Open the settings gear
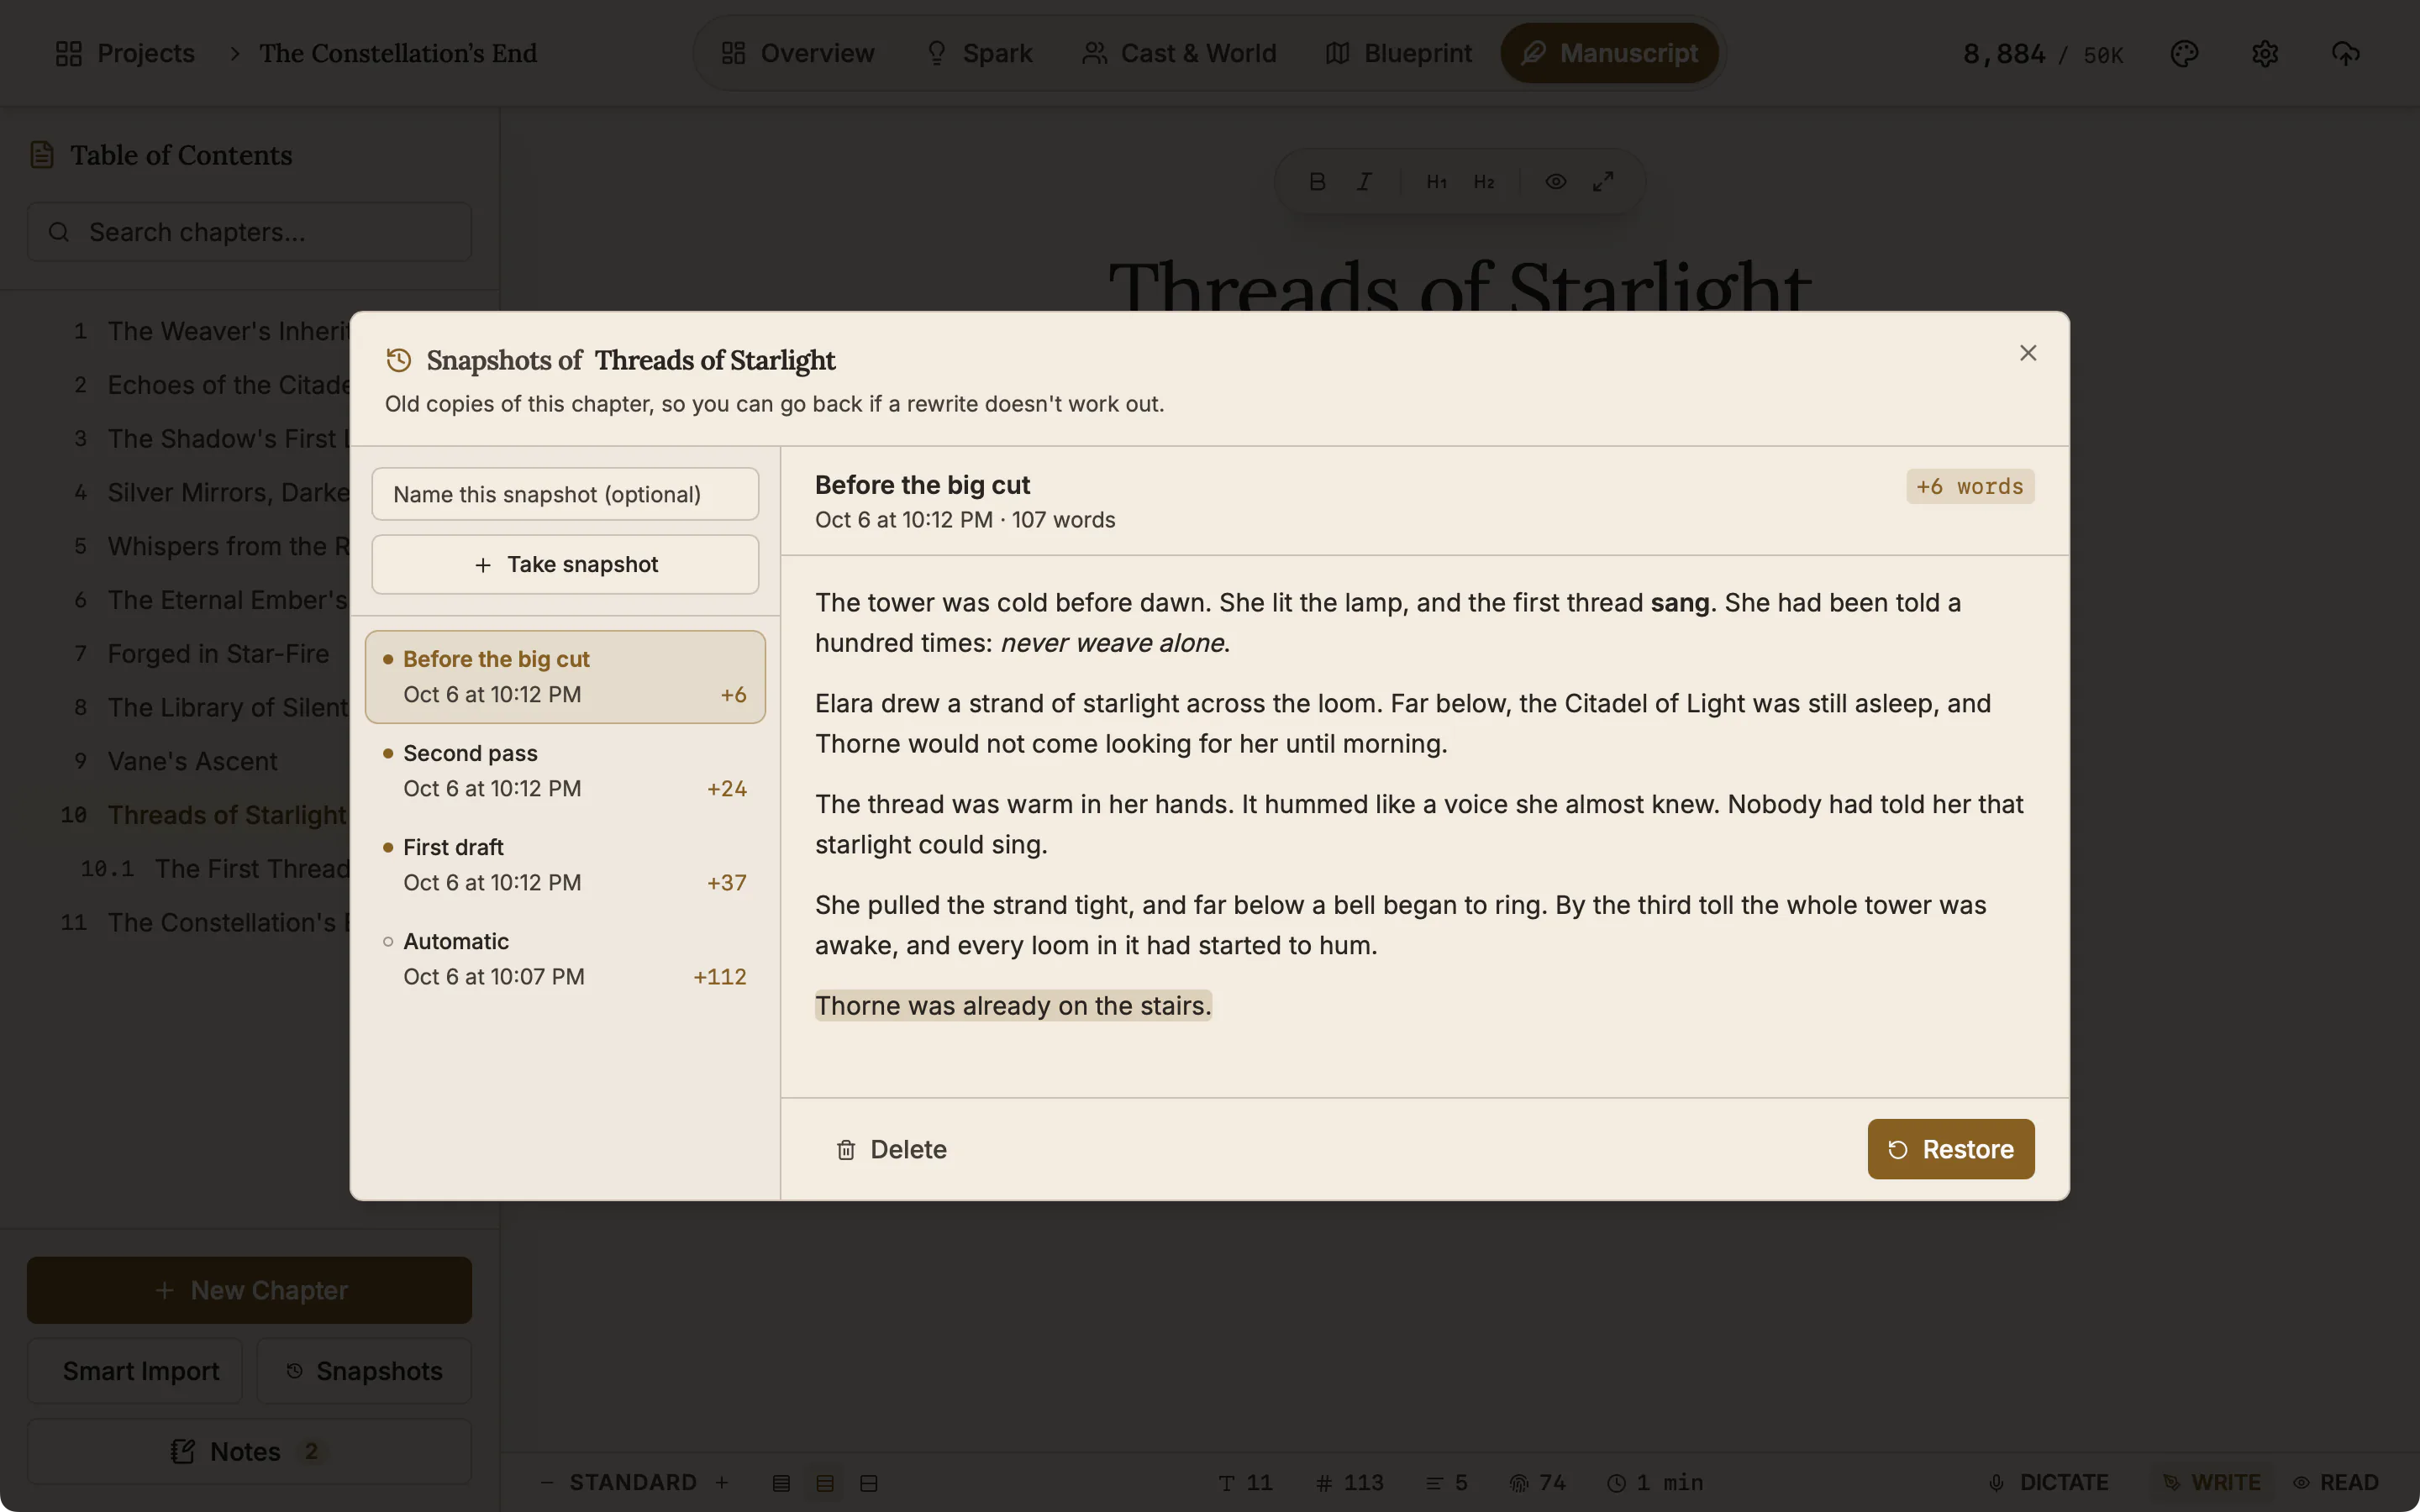The width and height of the screenshot is (2420, 1512). [2265, 53]
